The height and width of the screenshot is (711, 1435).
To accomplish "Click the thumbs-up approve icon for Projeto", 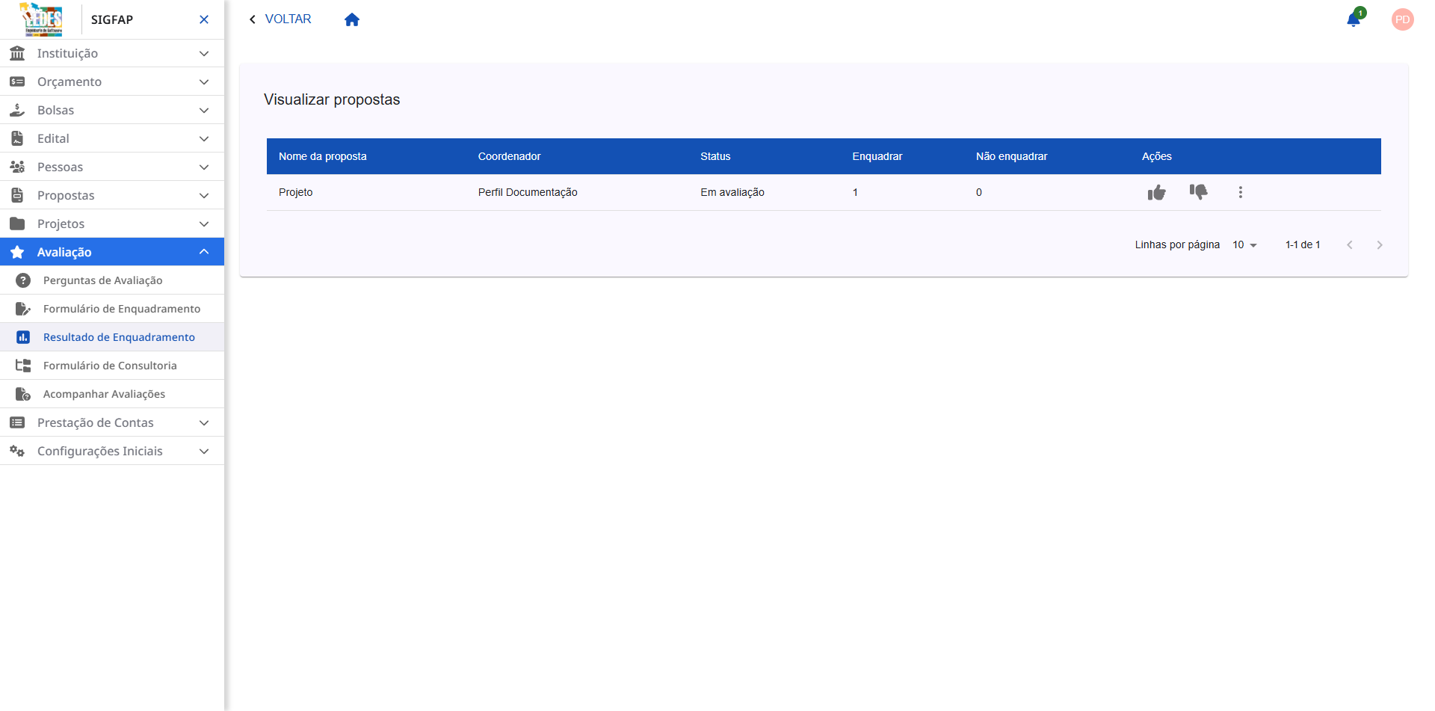I will tap(1156, 193).
